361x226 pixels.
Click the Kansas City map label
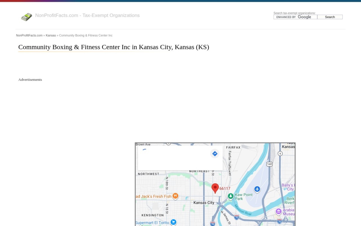(204, 202)
